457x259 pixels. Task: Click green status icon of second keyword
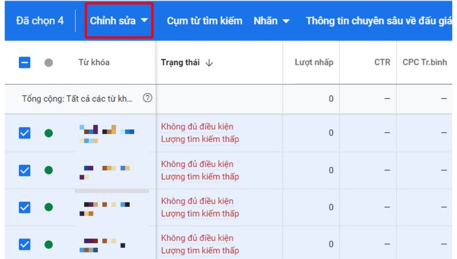click(x=49, y=170)
